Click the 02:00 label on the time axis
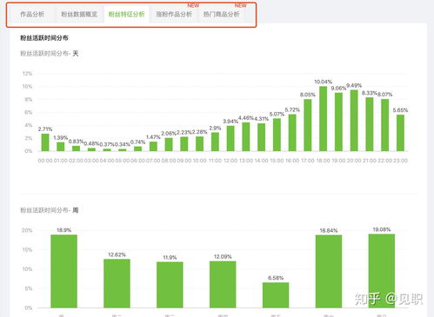434x317 pixels. (x=76, y=161)
